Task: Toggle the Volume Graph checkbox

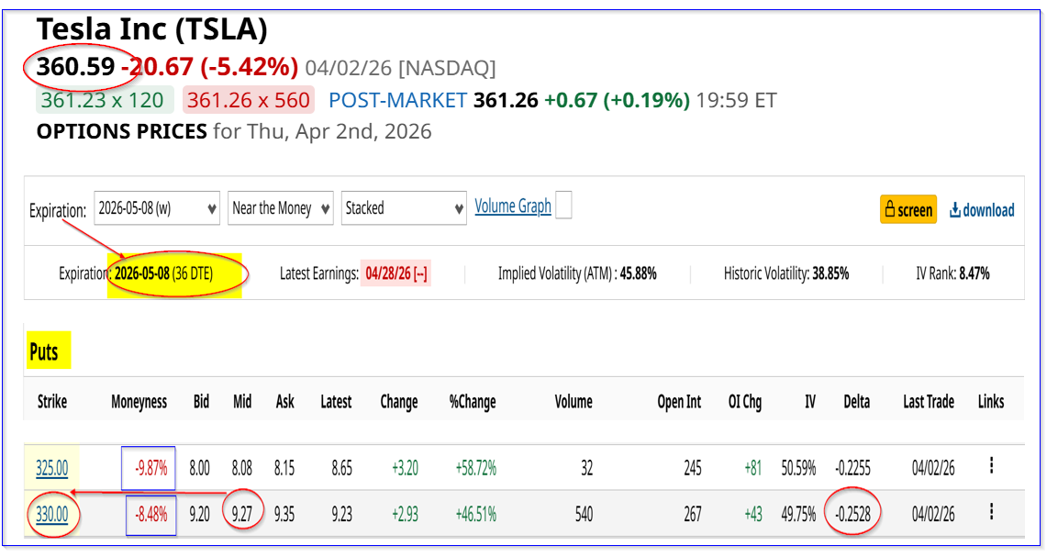Action: [x=563, y=206]
